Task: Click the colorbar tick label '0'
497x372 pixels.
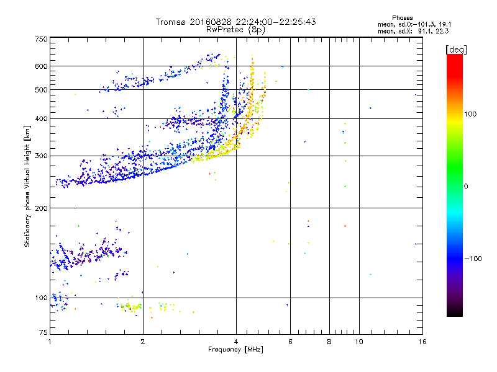Action: click(466, 187)
